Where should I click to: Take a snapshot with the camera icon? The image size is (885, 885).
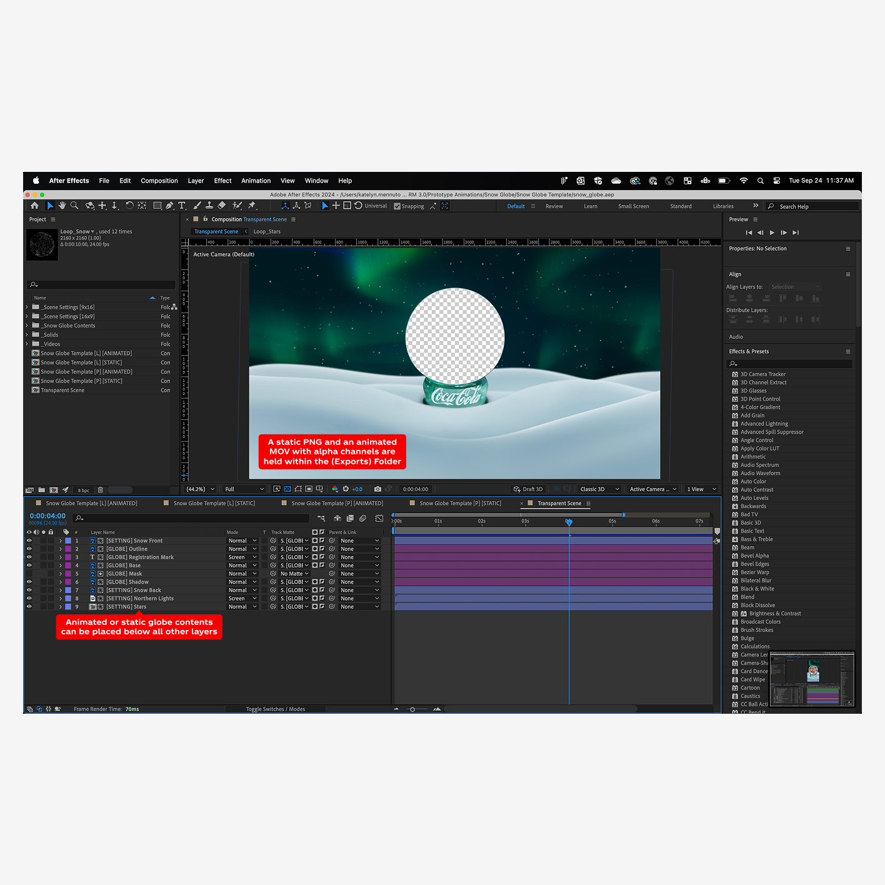(x=377, y=489)
